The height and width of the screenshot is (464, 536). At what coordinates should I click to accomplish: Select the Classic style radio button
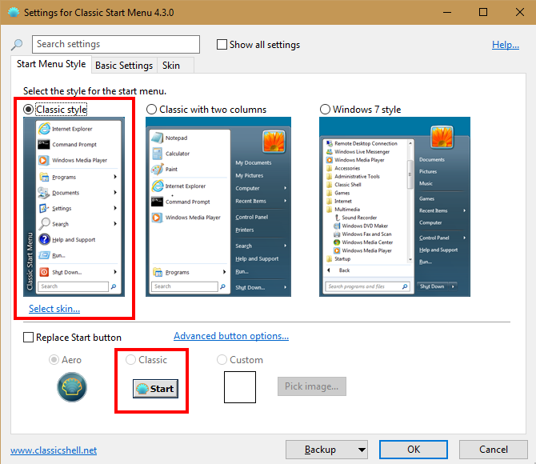click(29, 109)
